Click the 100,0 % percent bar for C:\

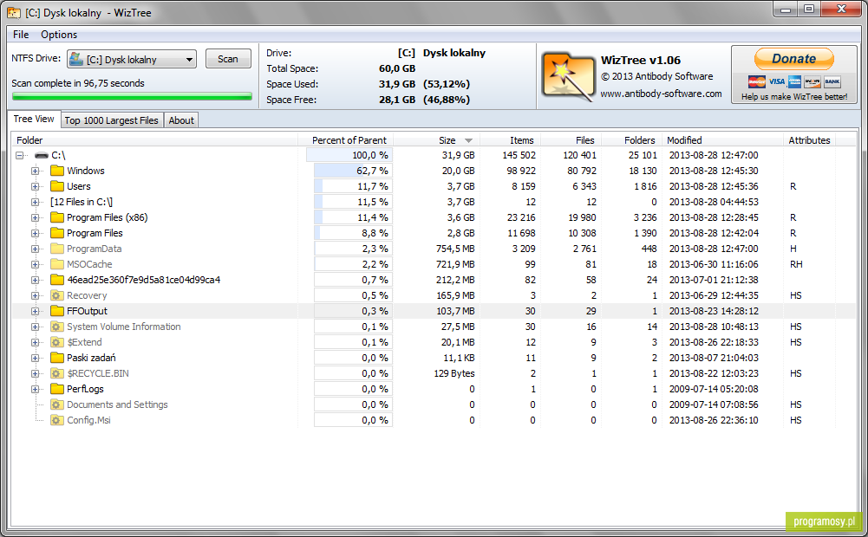(x=349, y=155)
